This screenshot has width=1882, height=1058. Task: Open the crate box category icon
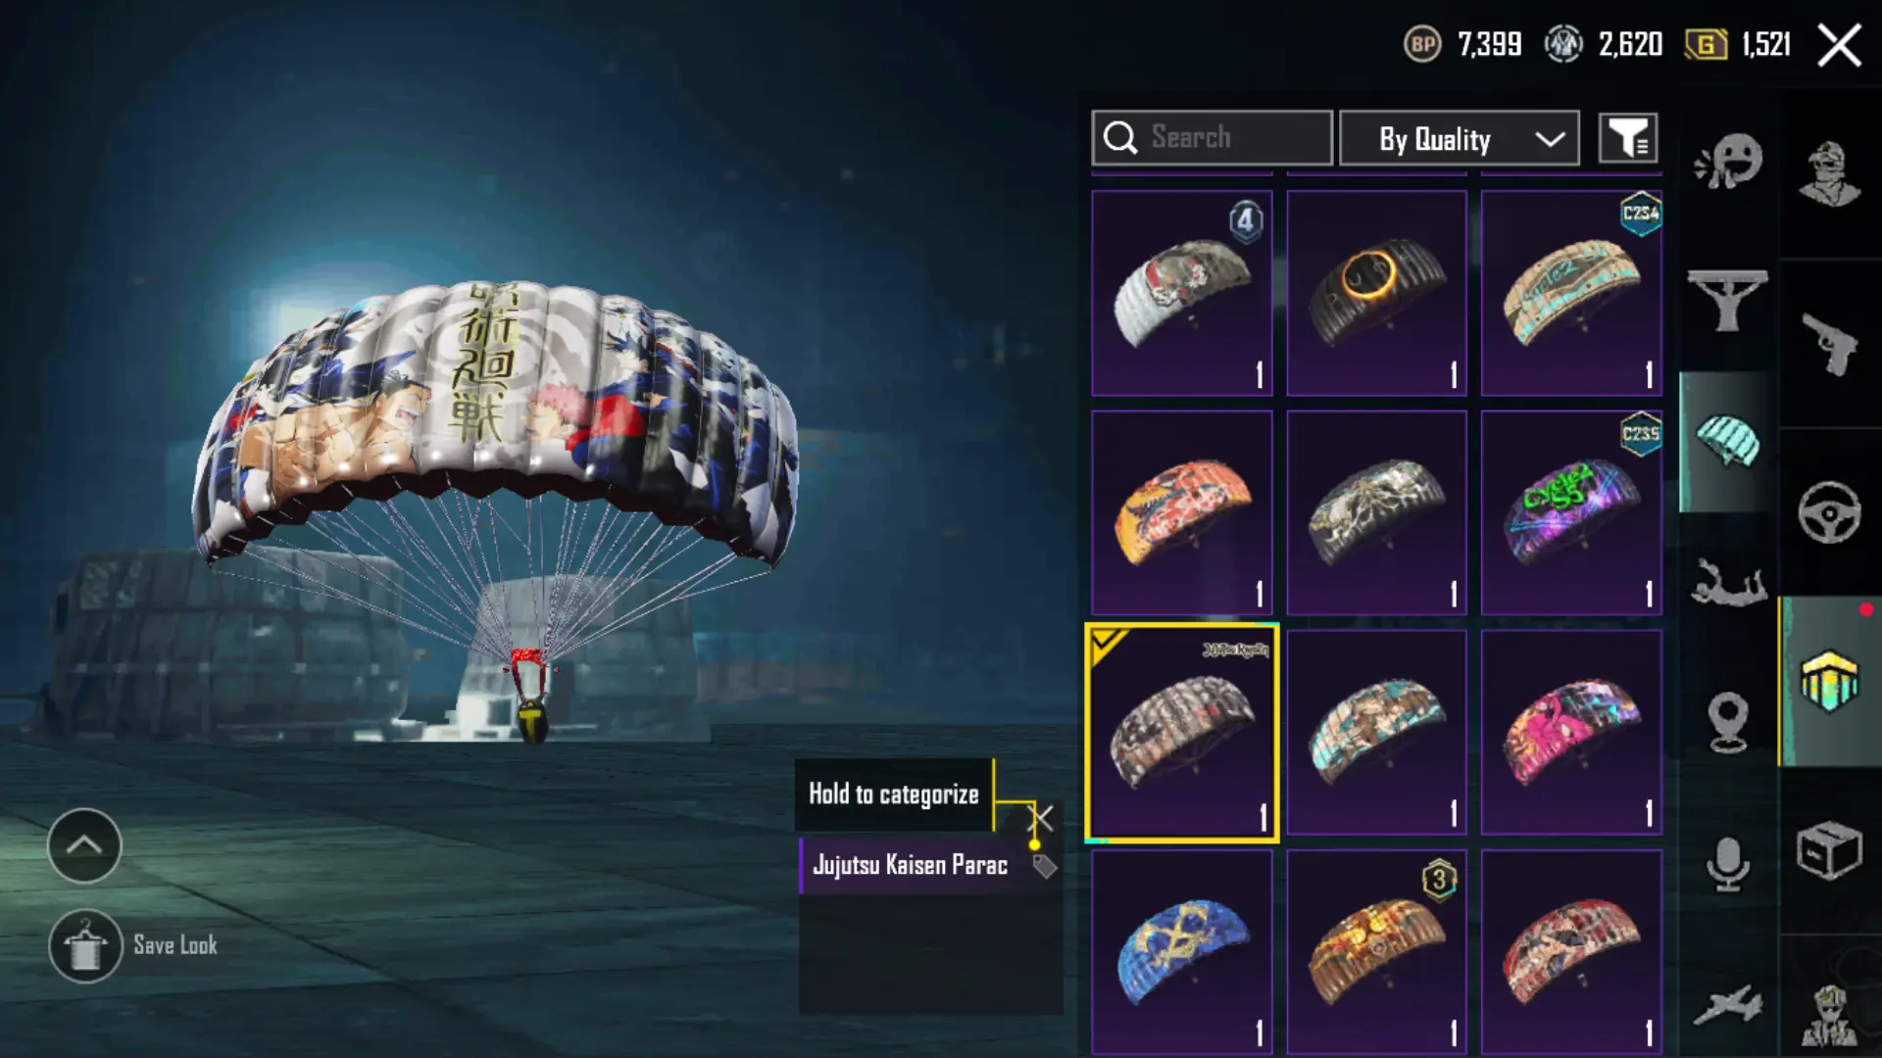click(1829, 850)
